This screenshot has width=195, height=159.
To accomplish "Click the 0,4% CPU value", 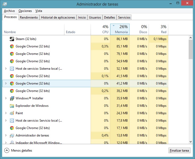I will 105,135.
